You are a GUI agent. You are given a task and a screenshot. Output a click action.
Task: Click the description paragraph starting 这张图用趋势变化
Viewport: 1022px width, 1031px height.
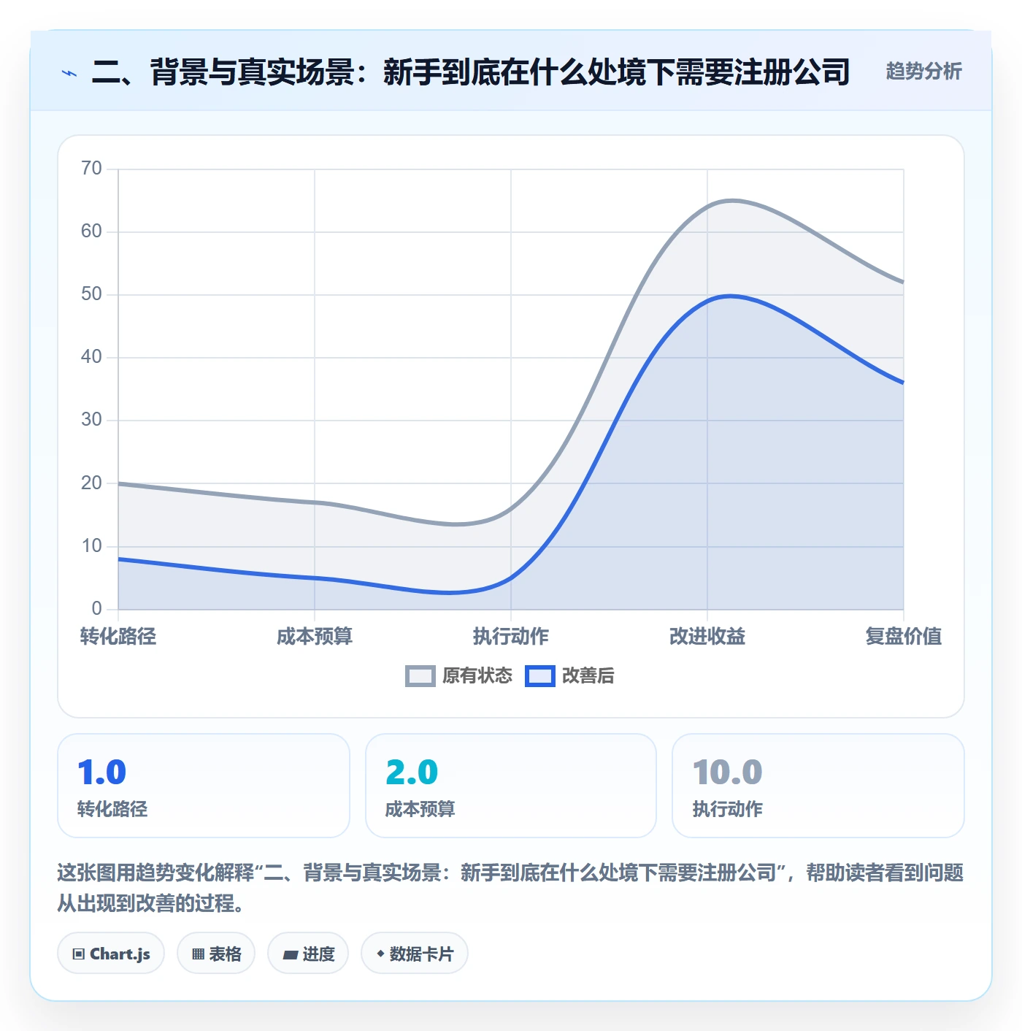[510, 888]
